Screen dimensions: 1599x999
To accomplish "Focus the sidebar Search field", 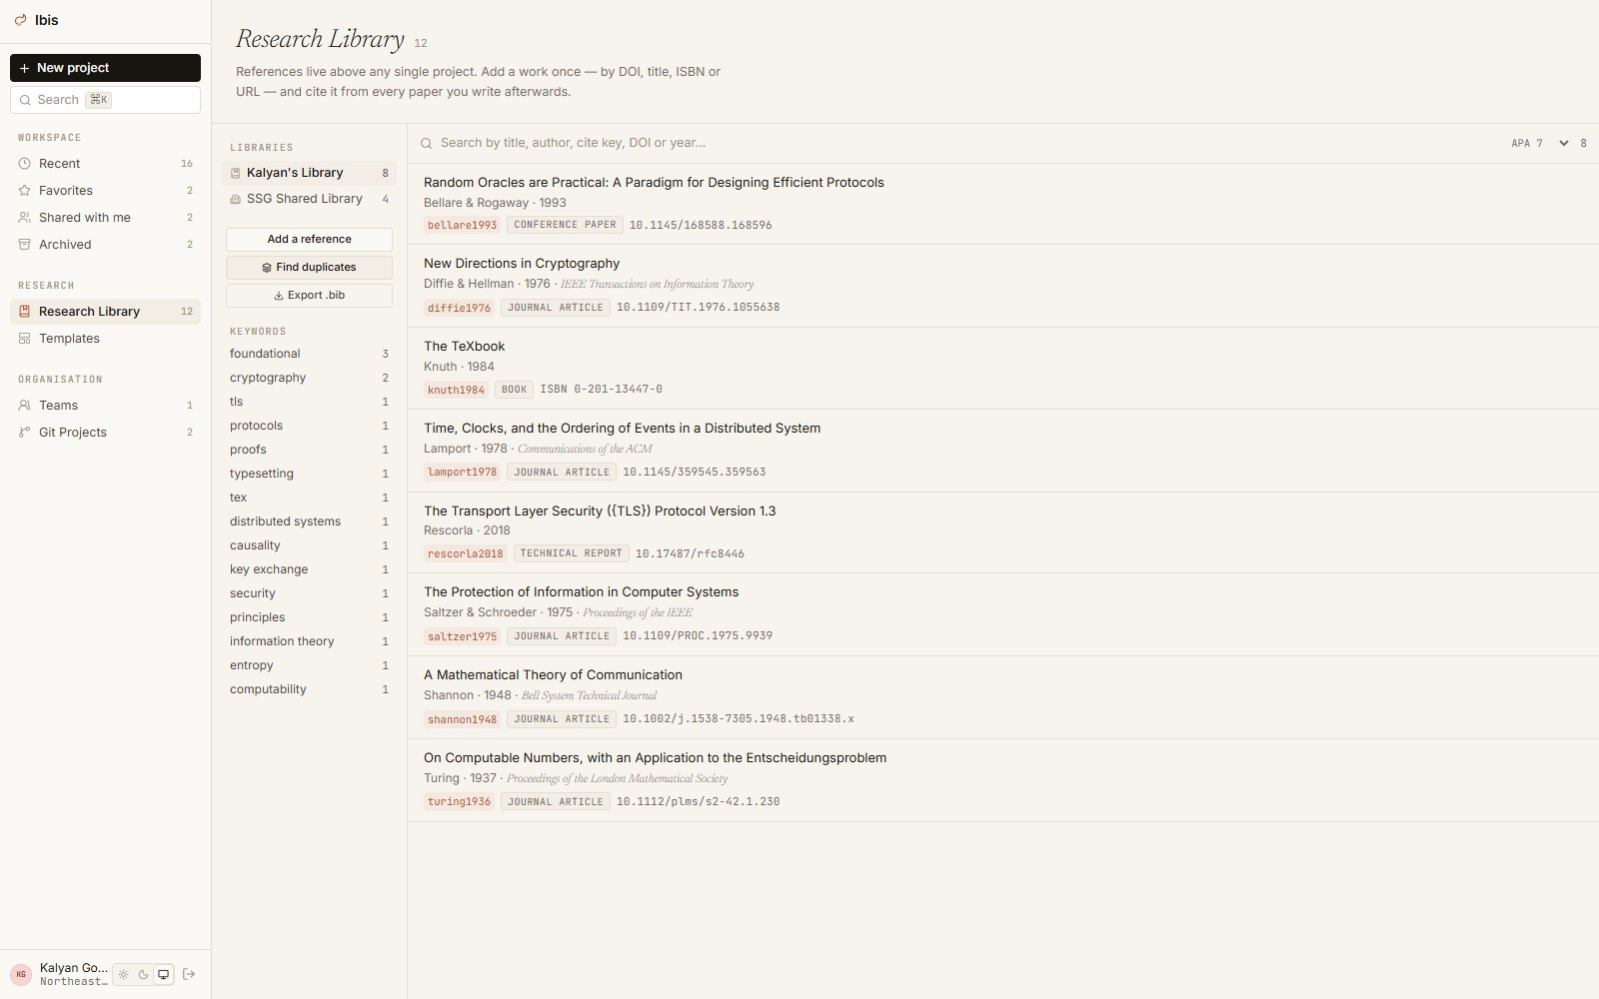I will coord(105,100).
